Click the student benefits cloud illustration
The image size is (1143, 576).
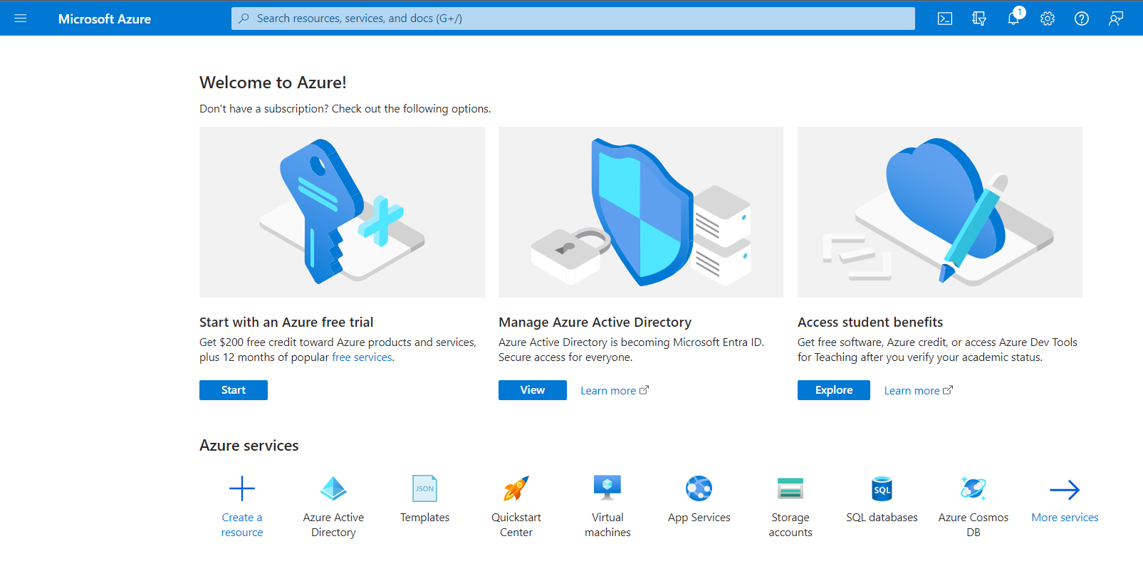940,212
